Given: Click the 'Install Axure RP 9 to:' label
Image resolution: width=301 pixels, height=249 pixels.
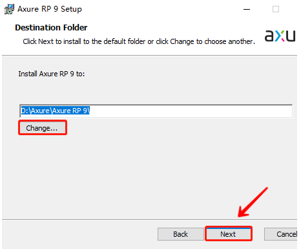Looking at the screenshot, I should click(x=52, y=74).
